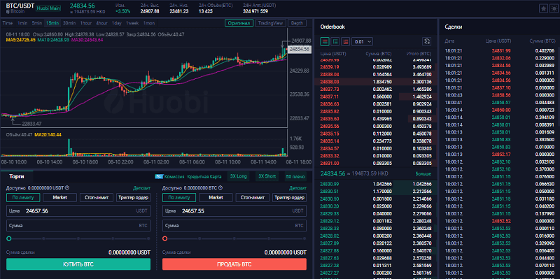This screenshot has height=279, width=560.
Task: Toggle the light/dark theme sun icon
Action: [x=554, y=8]
